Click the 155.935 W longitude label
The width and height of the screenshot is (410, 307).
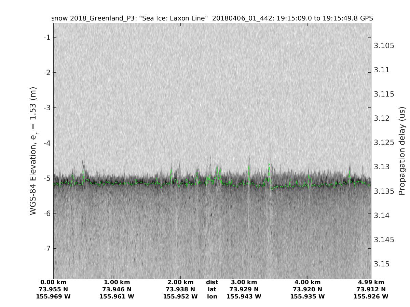307,296
